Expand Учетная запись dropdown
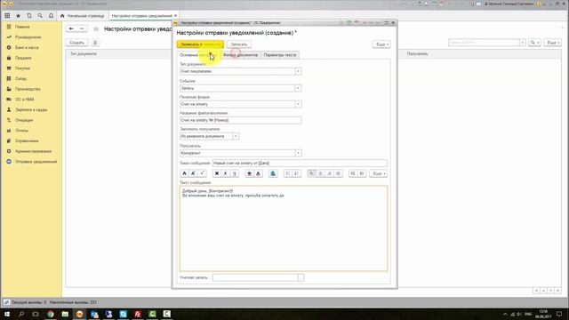569x320 pixels. [x=301, y=277]
